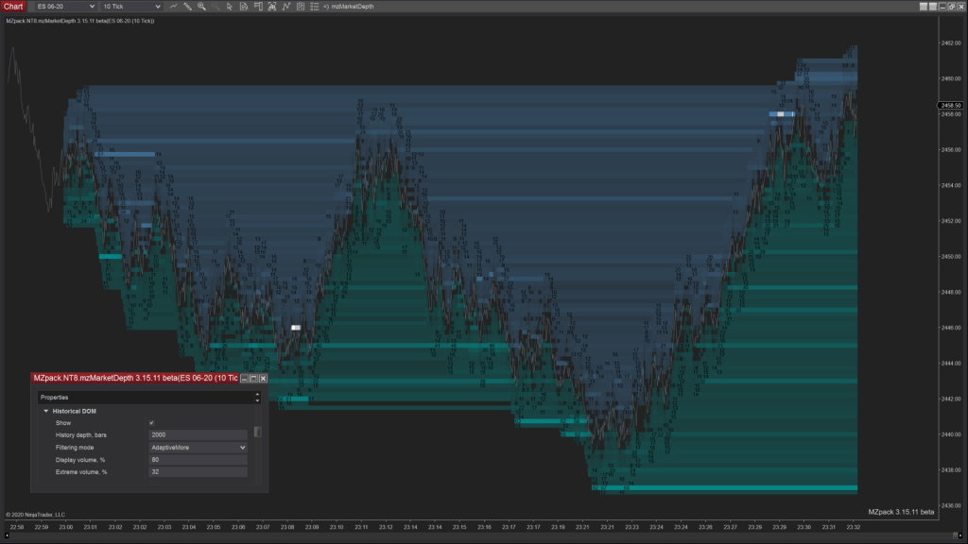Screen dimensions: 968x544
Task: Restore the main chart window
Action: 951,7
